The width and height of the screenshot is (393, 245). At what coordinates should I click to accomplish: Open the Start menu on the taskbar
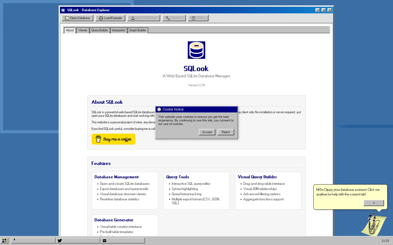coord(4,241)
